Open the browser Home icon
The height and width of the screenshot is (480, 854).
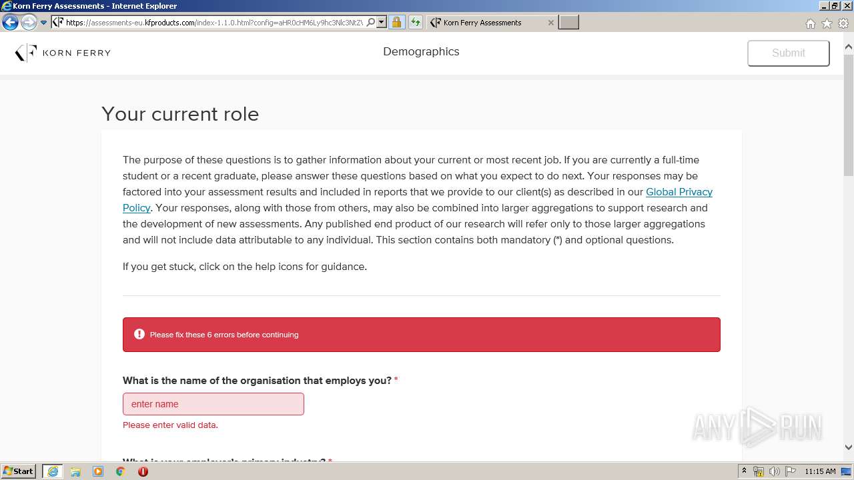click(810, 23)
